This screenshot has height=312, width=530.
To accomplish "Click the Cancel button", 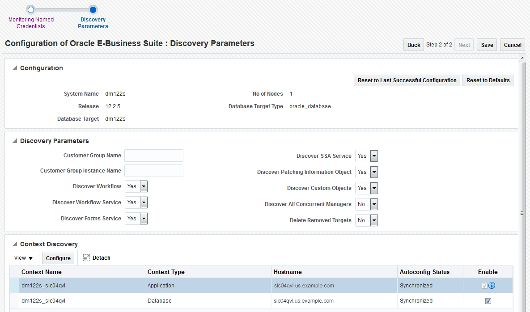I will 513,45.
